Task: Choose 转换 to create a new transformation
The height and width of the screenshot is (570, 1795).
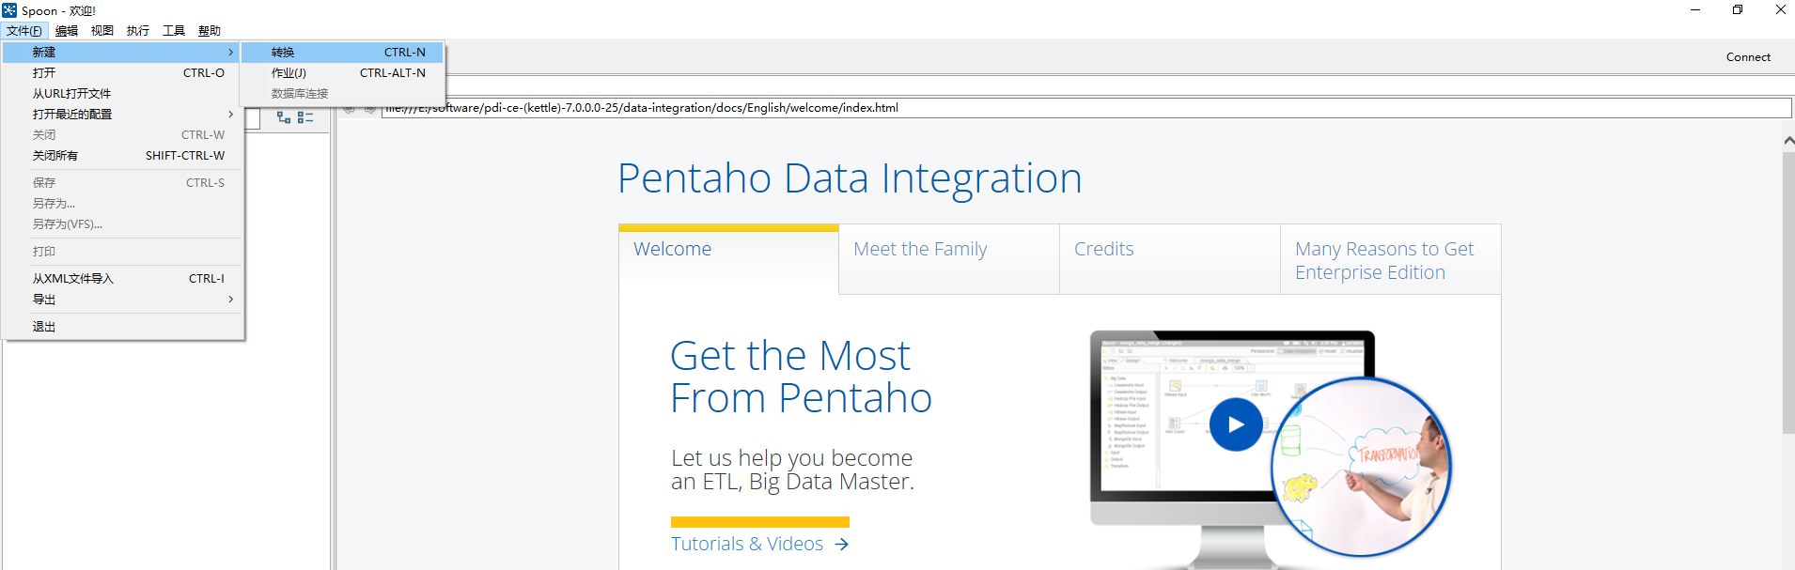Action: [x=342, y=53]
